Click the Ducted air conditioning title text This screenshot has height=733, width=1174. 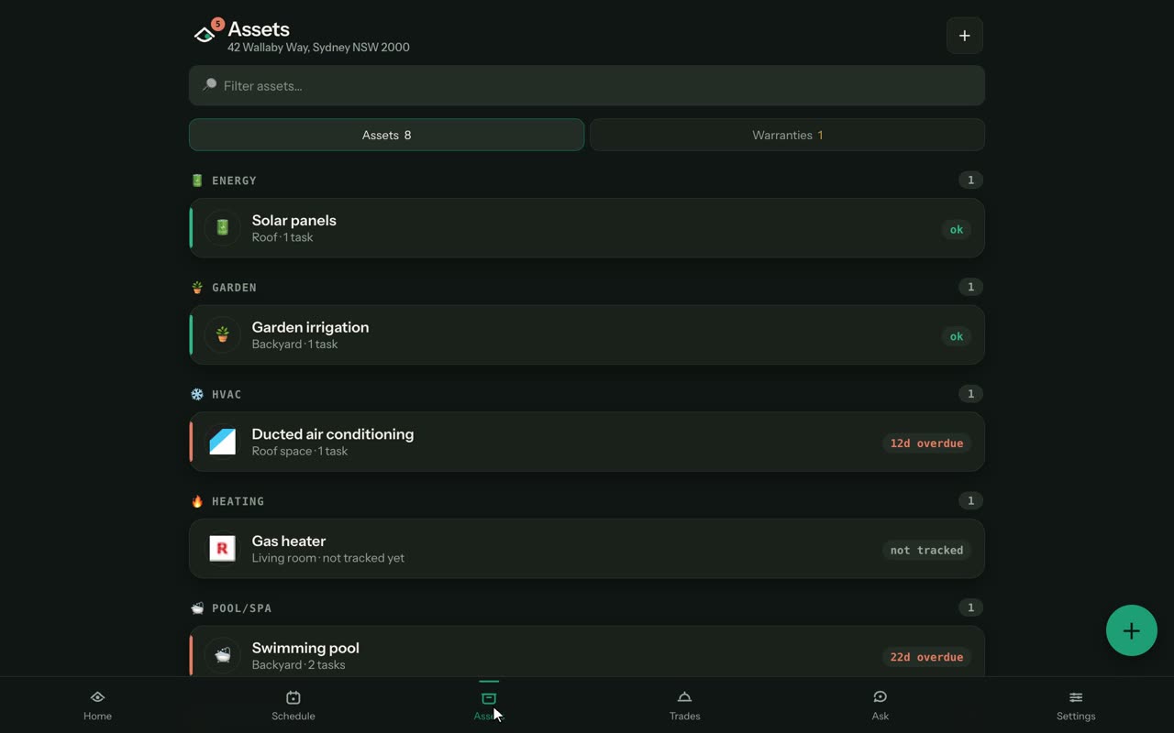pyautogui.click(x=333, y=434)
